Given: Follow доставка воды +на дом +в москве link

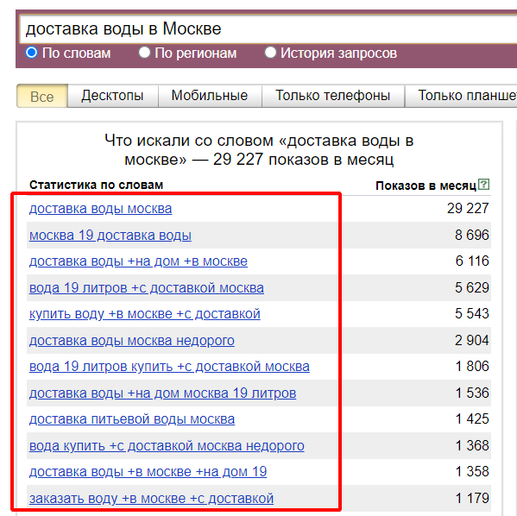Looking at the screenshot, I should pyautogui.click(x=138, y=261).
